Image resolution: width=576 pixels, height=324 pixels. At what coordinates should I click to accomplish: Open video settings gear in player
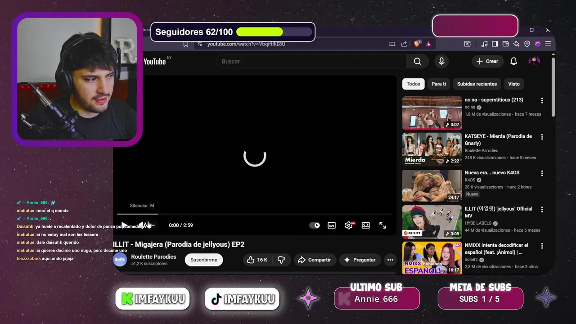349,225
